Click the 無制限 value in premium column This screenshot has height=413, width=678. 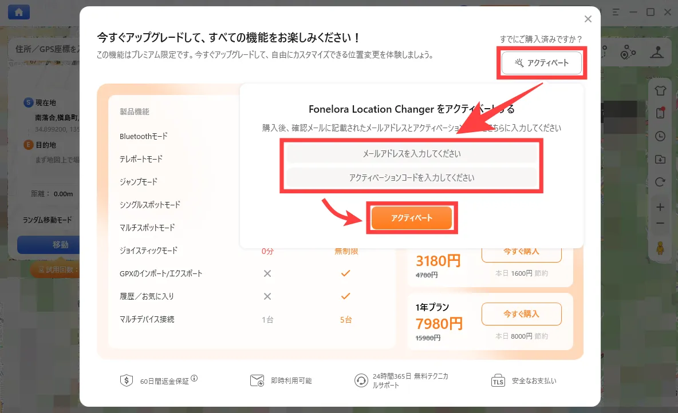tap(346, 252)
